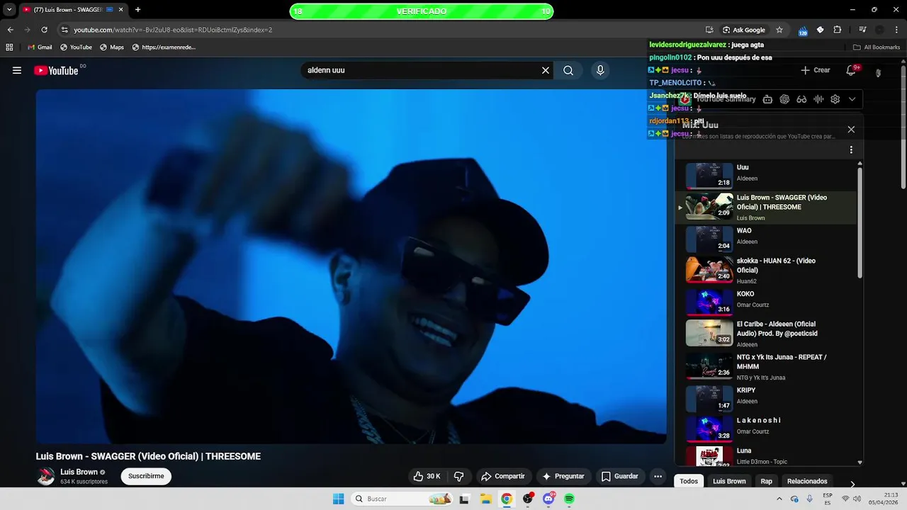Screen dimensions: 907x510
Task: Open the notifications bell
Action: point(851,70)
